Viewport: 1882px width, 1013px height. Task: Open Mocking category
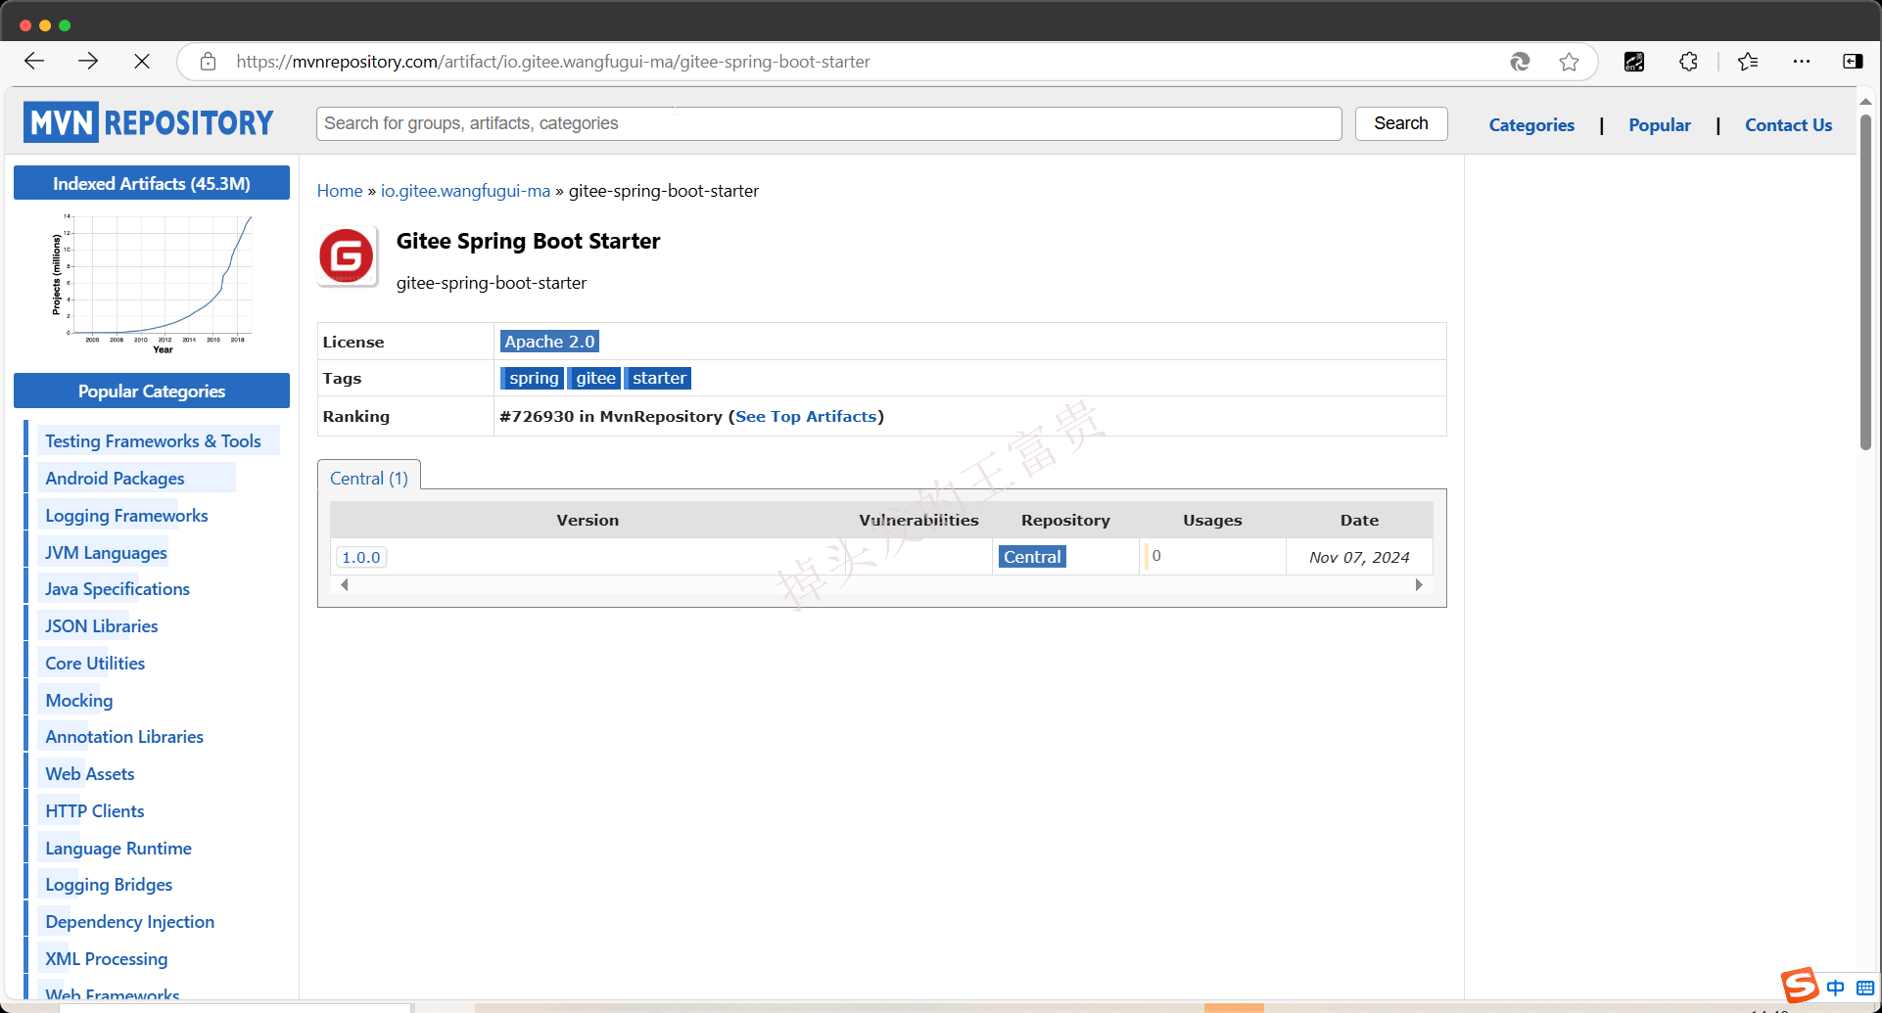[x=79, y=701]
